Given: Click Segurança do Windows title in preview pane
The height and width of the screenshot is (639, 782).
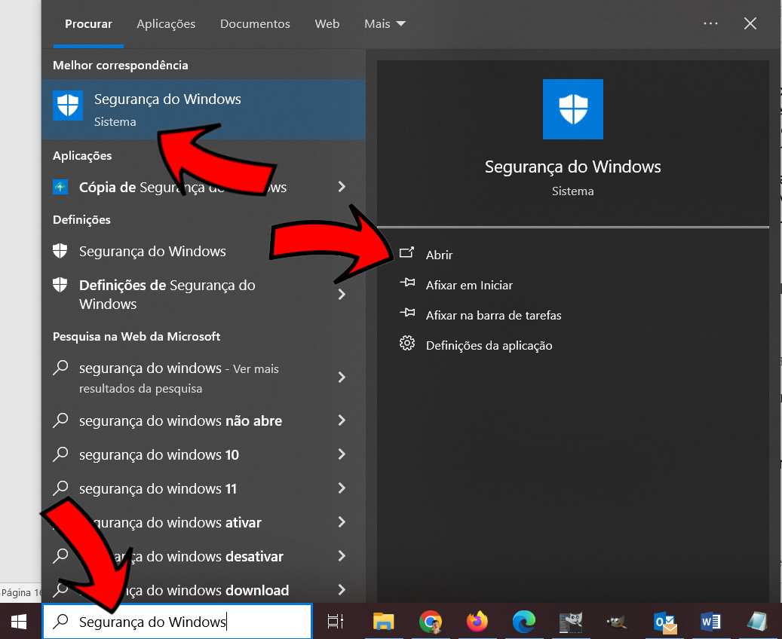Looking at the screenshot, I should click(572, 167).
